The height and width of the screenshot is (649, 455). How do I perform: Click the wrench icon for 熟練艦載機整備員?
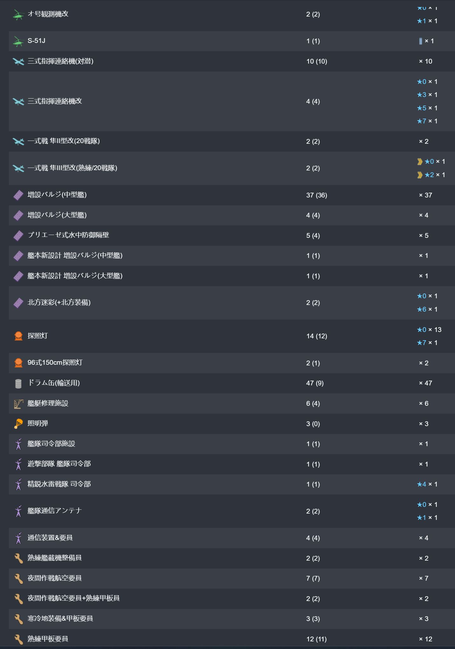18,558
